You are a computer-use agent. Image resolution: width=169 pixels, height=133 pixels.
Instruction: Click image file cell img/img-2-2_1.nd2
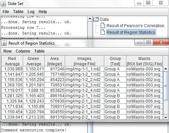click(x=84, y=117)
